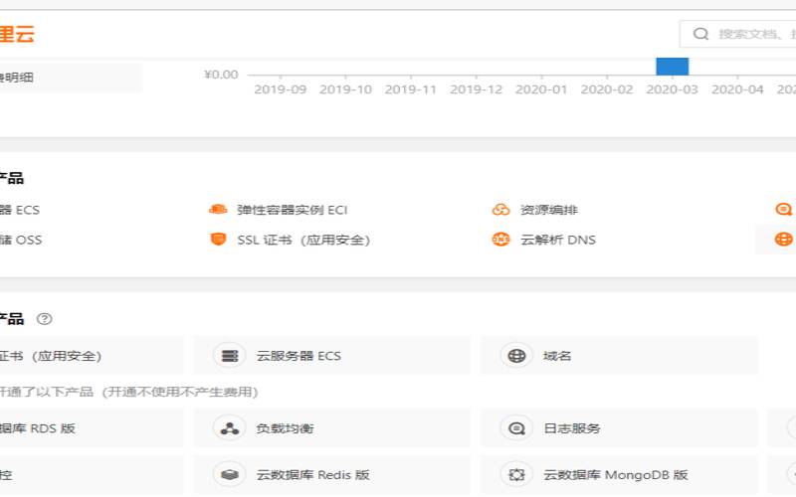
Task: Click the 云解析 DNS icon
Action: point(501,239)
